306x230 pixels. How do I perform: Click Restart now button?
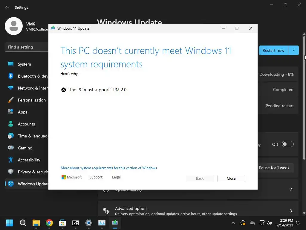pyautogui.click(x=273, y=50)
